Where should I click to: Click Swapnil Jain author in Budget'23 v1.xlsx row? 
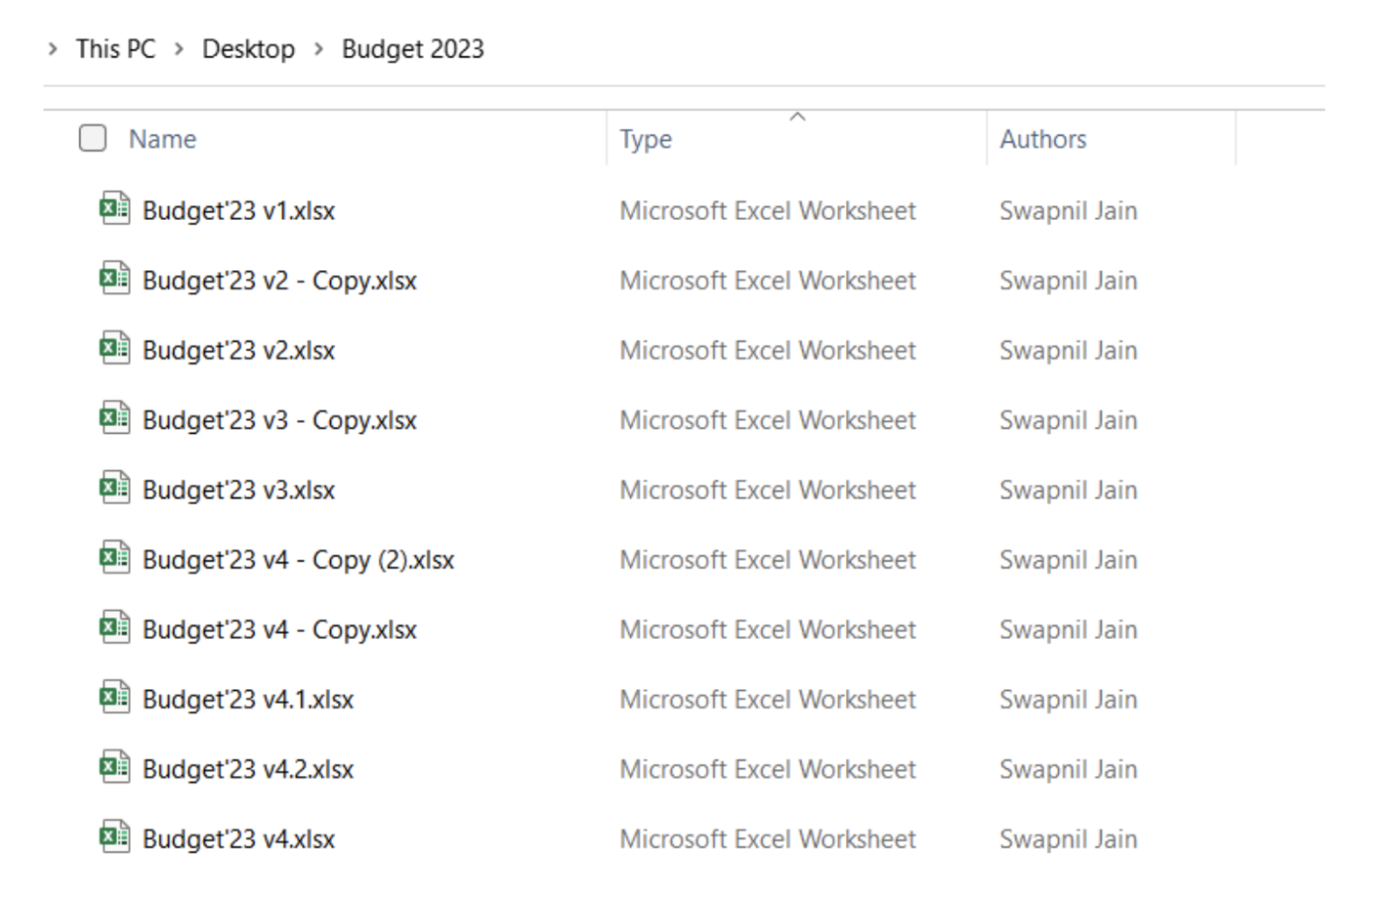1068,211
